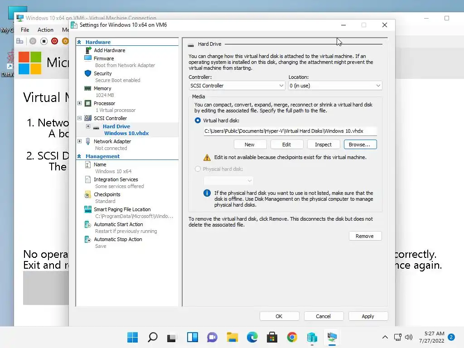This screenshot has height=348, width=464.
Task: Click the red Shut Down icon in VM toolbar
Action: [x=54, y=41]
